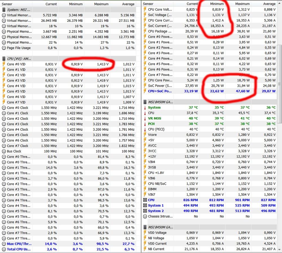The width and height of the screenshot is (282, 253).
Task: Click the circle icon beside Bus Clock
Action: pyautogui.click(x=4, y=151)
